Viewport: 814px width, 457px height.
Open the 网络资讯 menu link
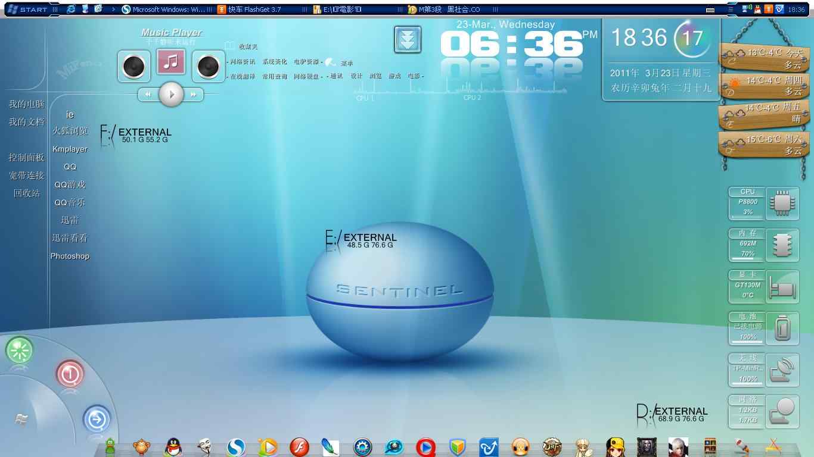click(243, 62)
